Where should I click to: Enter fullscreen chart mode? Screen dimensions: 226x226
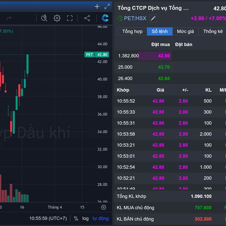(70, 18)
